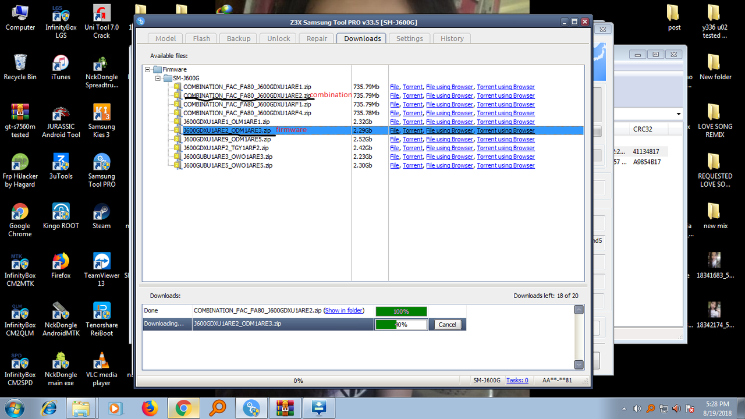The image size is (745, 419).
Task: Click 'Downloads left: 18 of 20' text
Action: click(x=546, y=296)
